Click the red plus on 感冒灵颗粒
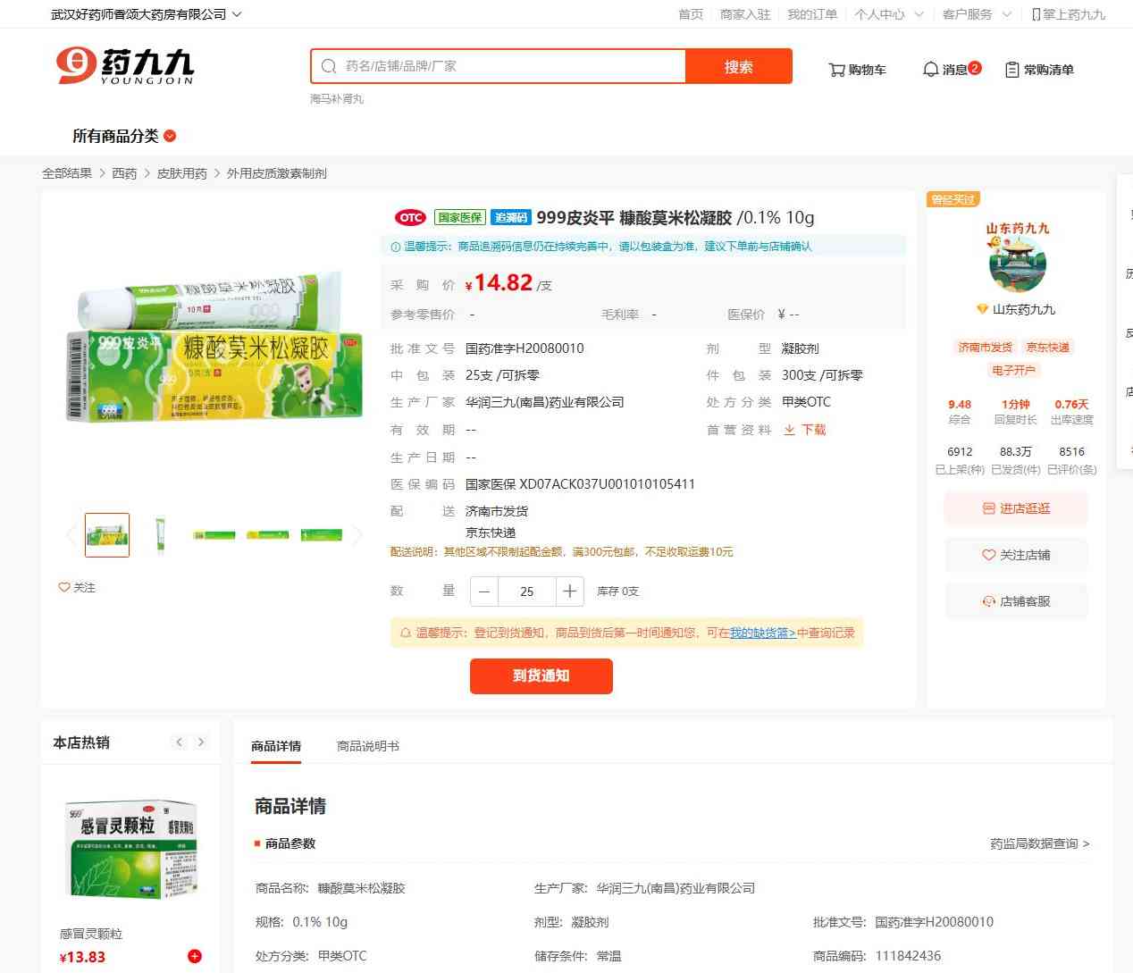Viewport: 1133px width, 973px height. 195,957
